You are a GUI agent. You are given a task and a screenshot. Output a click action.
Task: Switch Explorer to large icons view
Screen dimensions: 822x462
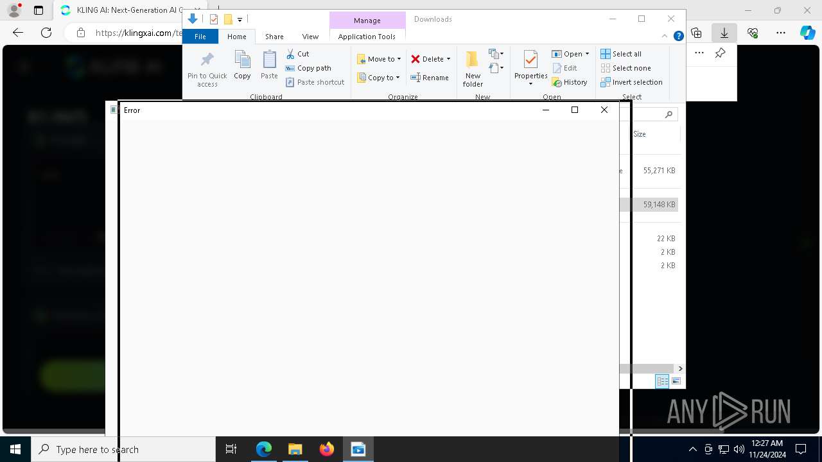tap(676, 381)
